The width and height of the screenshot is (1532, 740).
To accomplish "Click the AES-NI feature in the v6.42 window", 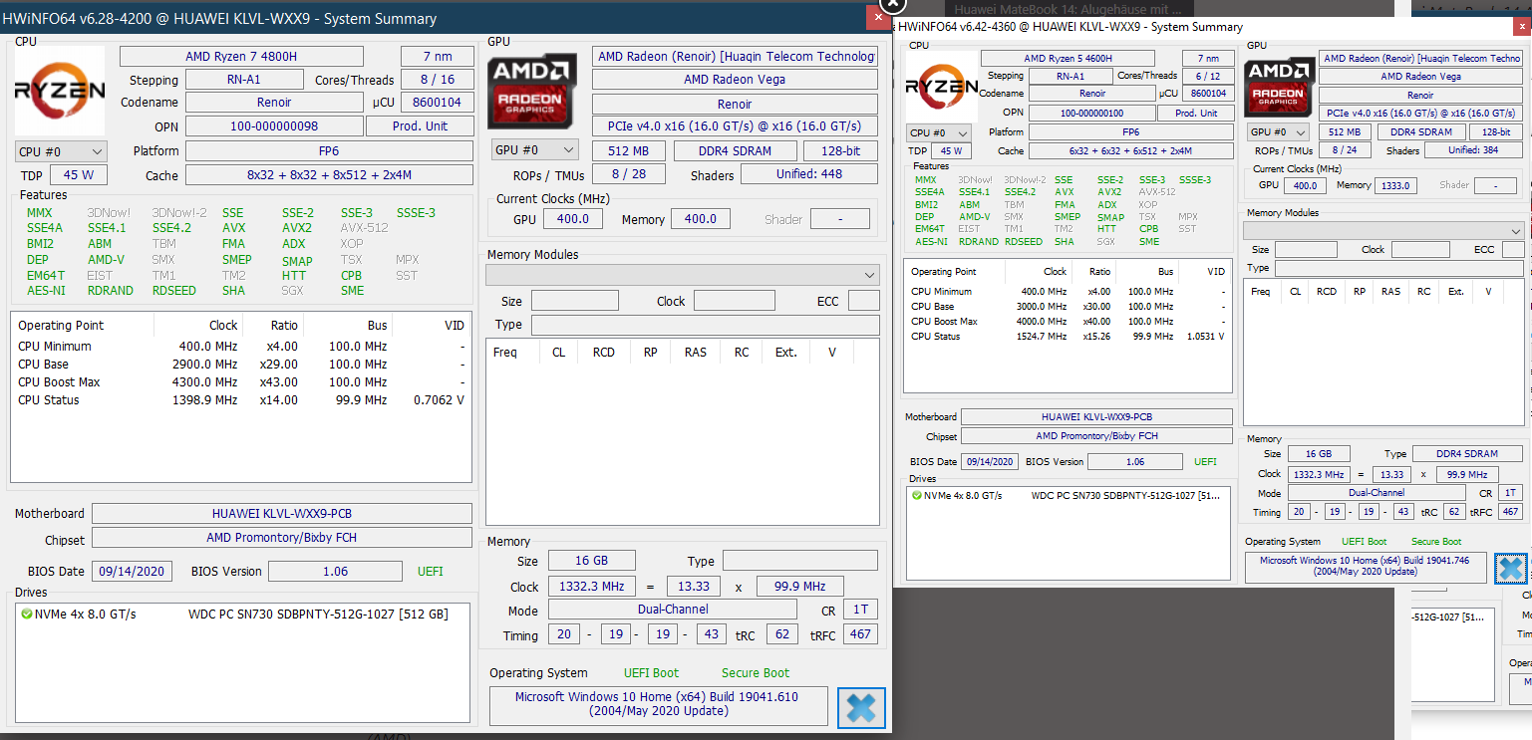I will tap(930, 242).
